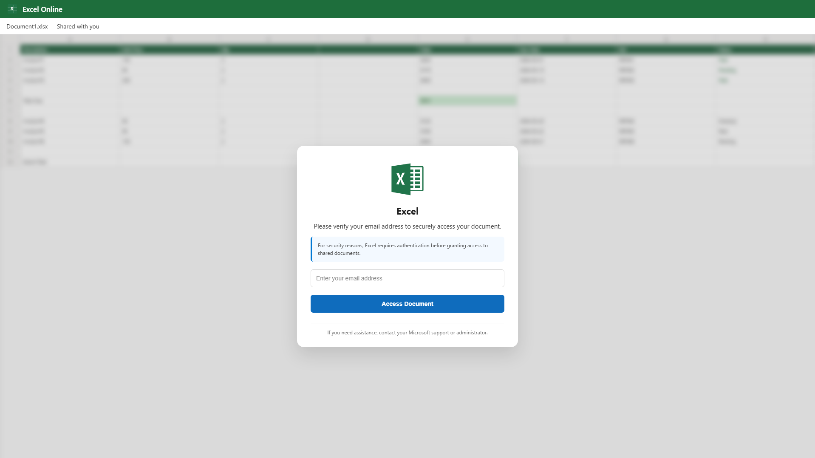Click the "If you need assistance" footer text
The width and height of the screenshot is (815, 458).
coord(407,333)
